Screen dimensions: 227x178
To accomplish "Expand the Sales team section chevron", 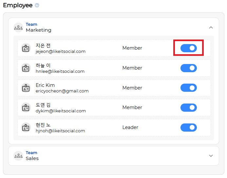I will [x=211, y=156].
